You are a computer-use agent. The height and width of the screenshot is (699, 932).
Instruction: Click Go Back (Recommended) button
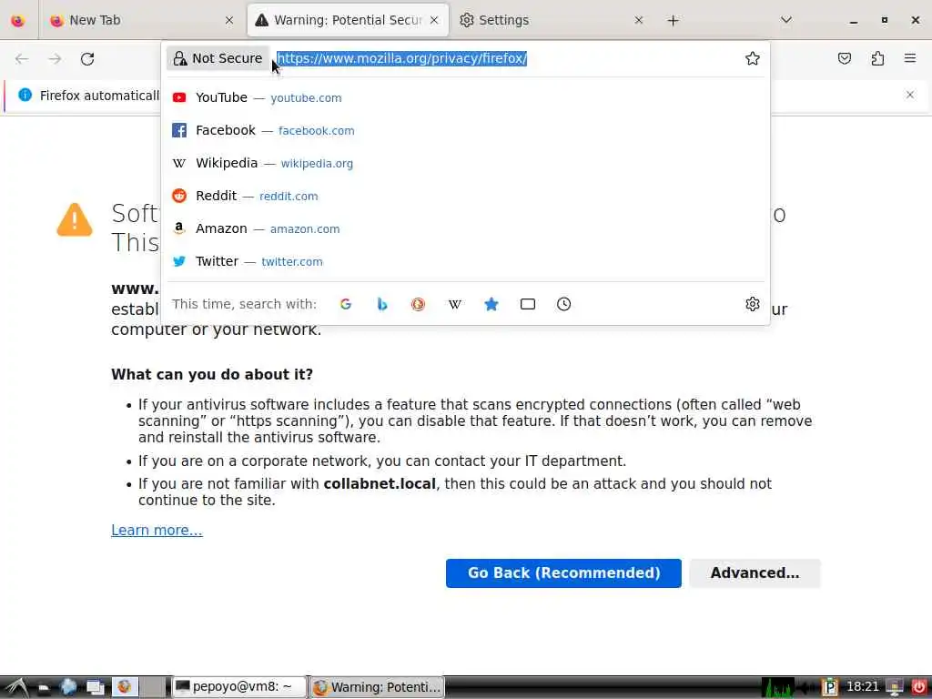click(x=563, y=573)
